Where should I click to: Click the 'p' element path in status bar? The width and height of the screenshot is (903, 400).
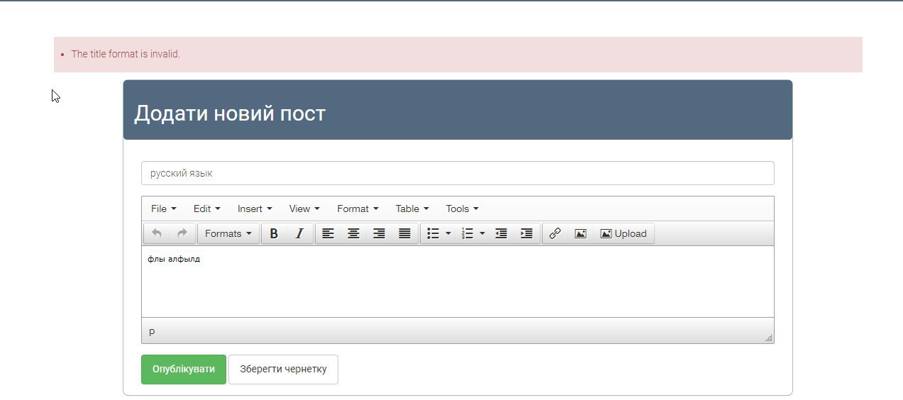152,331
